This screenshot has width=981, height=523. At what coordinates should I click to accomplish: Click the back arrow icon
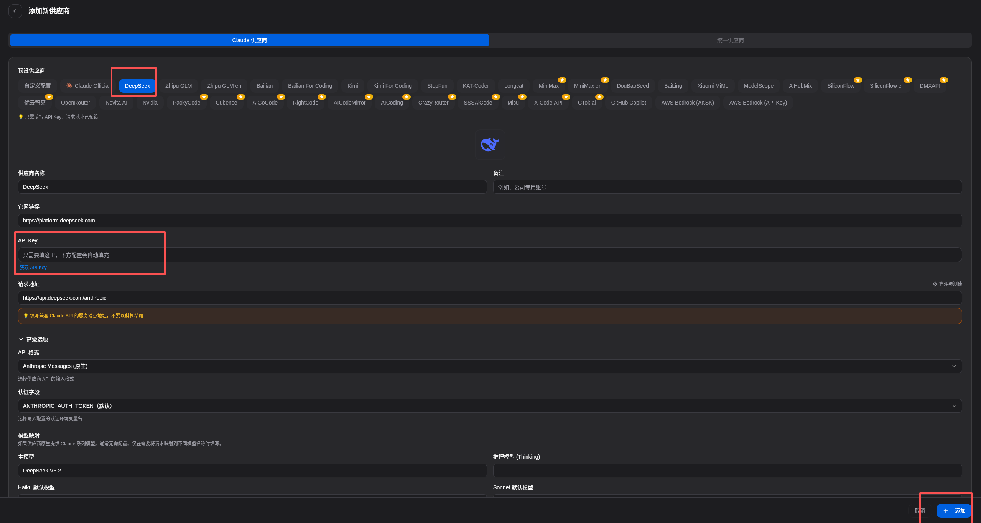click(15, 11)
